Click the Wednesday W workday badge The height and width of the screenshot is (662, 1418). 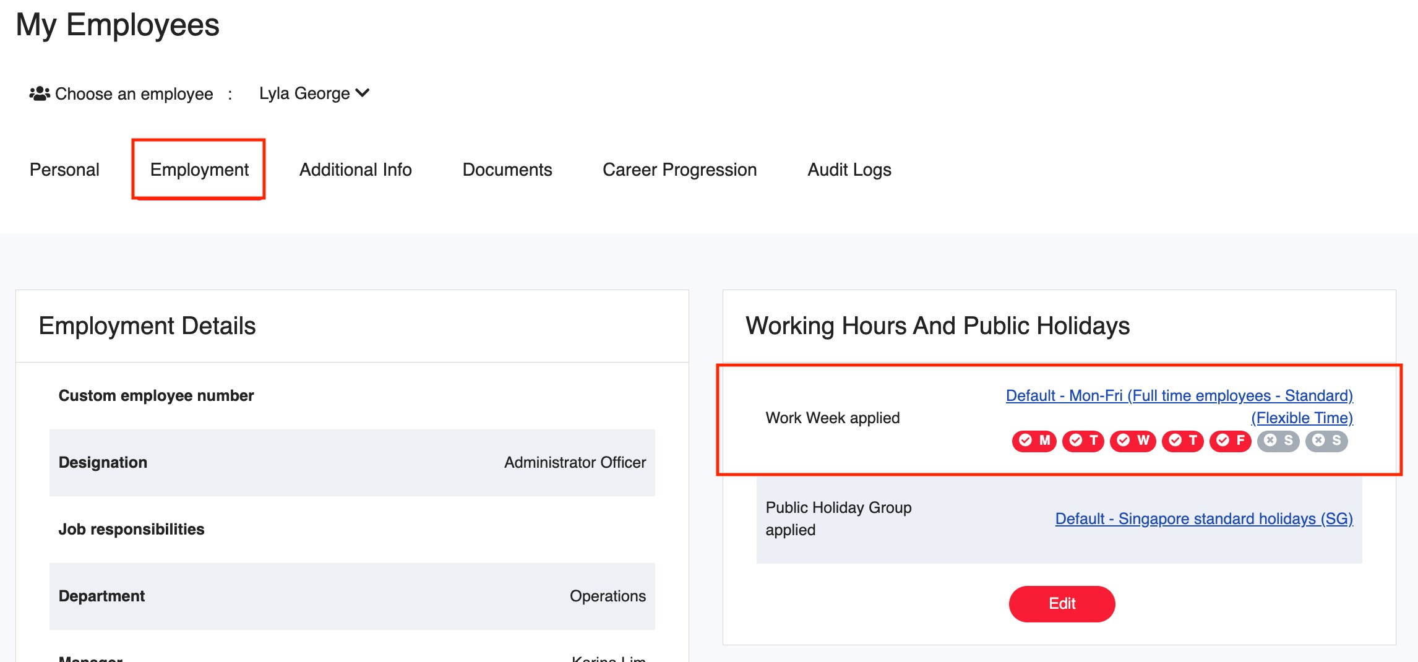click(1133, 441)
